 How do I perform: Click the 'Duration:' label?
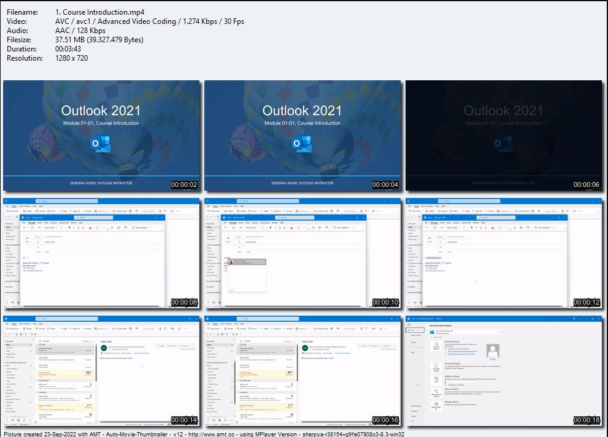pyautogui.click(x=21, y=49)
